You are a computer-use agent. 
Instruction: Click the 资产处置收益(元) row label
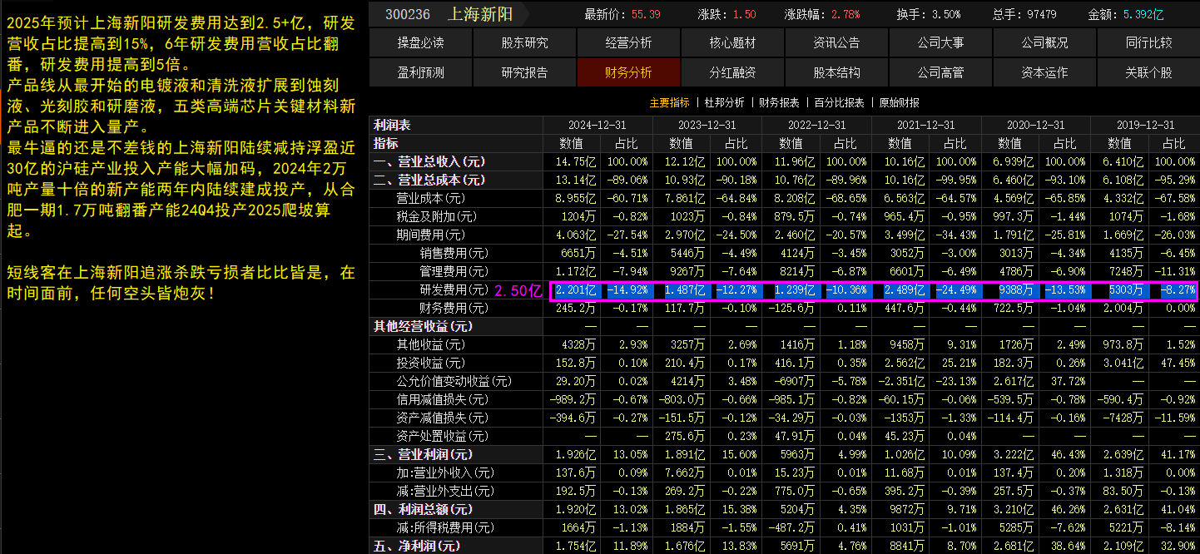click(443, 436)
